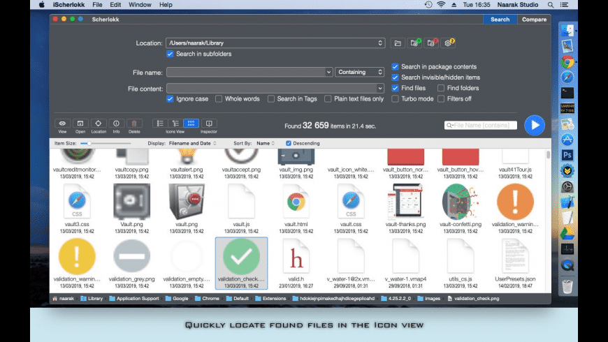The image size is (608, 342).
Task: Click the images folder in path bar
Action: pos(429,299)
